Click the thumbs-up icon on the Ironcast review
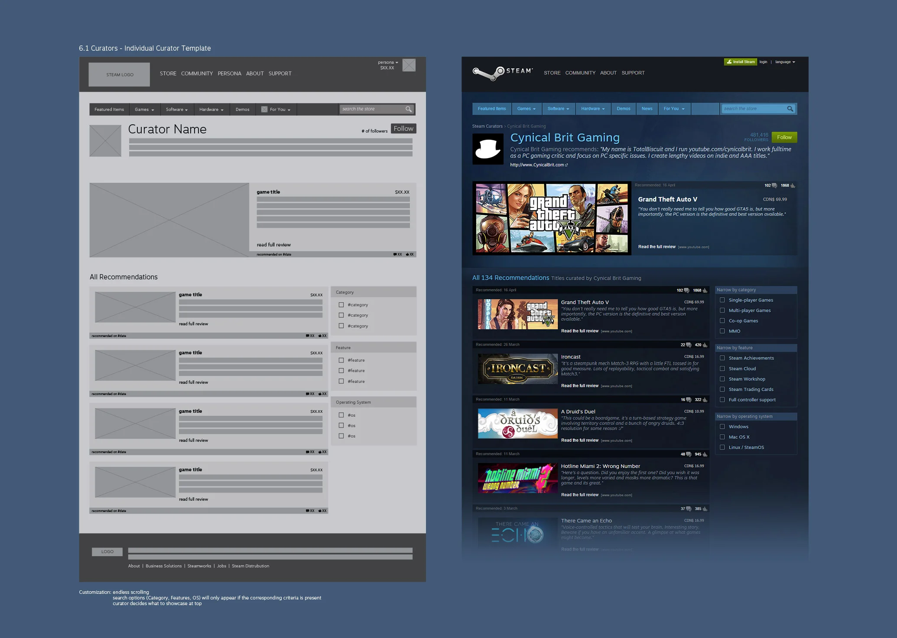The image size is (897, 638). tap(705, 345)
